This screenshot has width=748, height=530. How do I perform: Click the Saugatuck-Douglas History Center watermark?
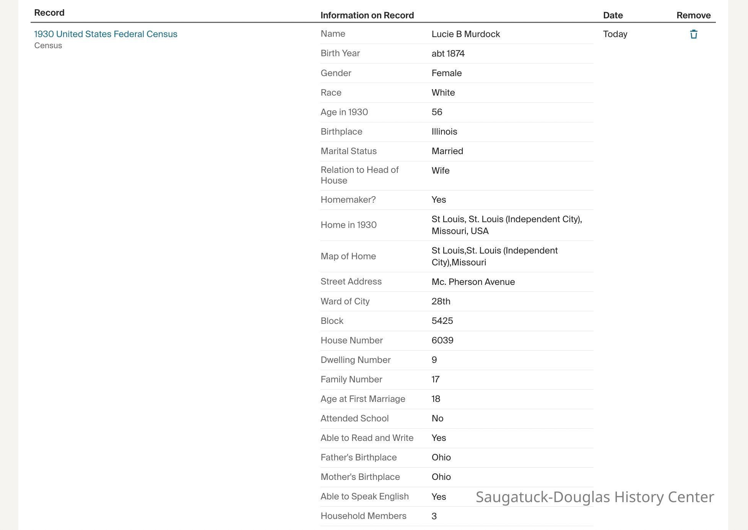(x=595, y=497)
